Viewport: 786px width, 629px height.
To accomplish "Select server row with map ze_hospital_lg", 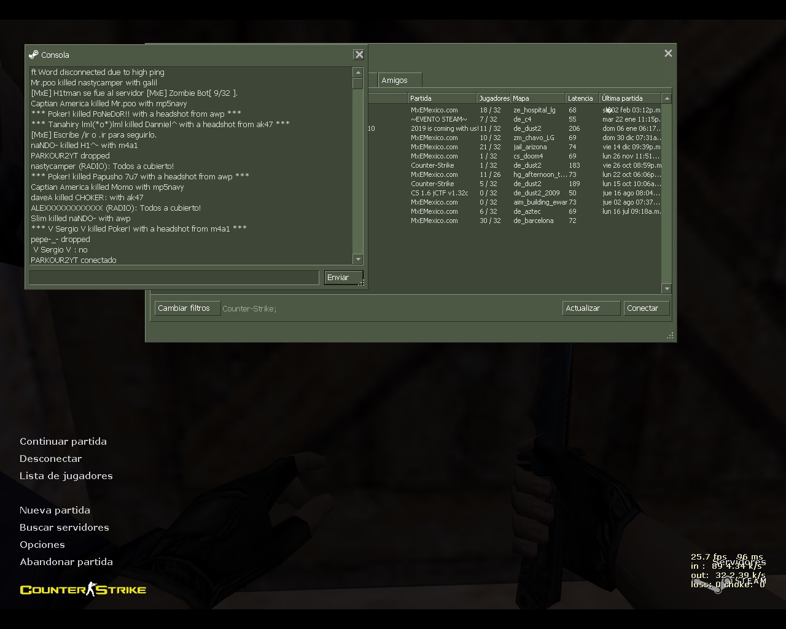I will (515, 110).
